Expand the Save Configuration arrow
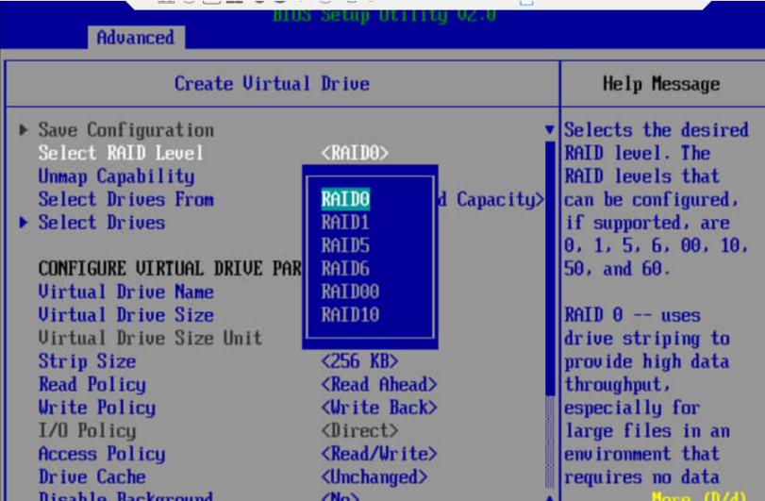 [25, 130]
